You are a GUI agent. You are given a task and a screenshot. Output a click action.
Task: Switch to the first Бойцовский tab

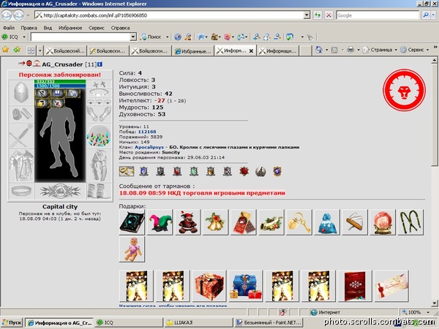pos(66,51)
